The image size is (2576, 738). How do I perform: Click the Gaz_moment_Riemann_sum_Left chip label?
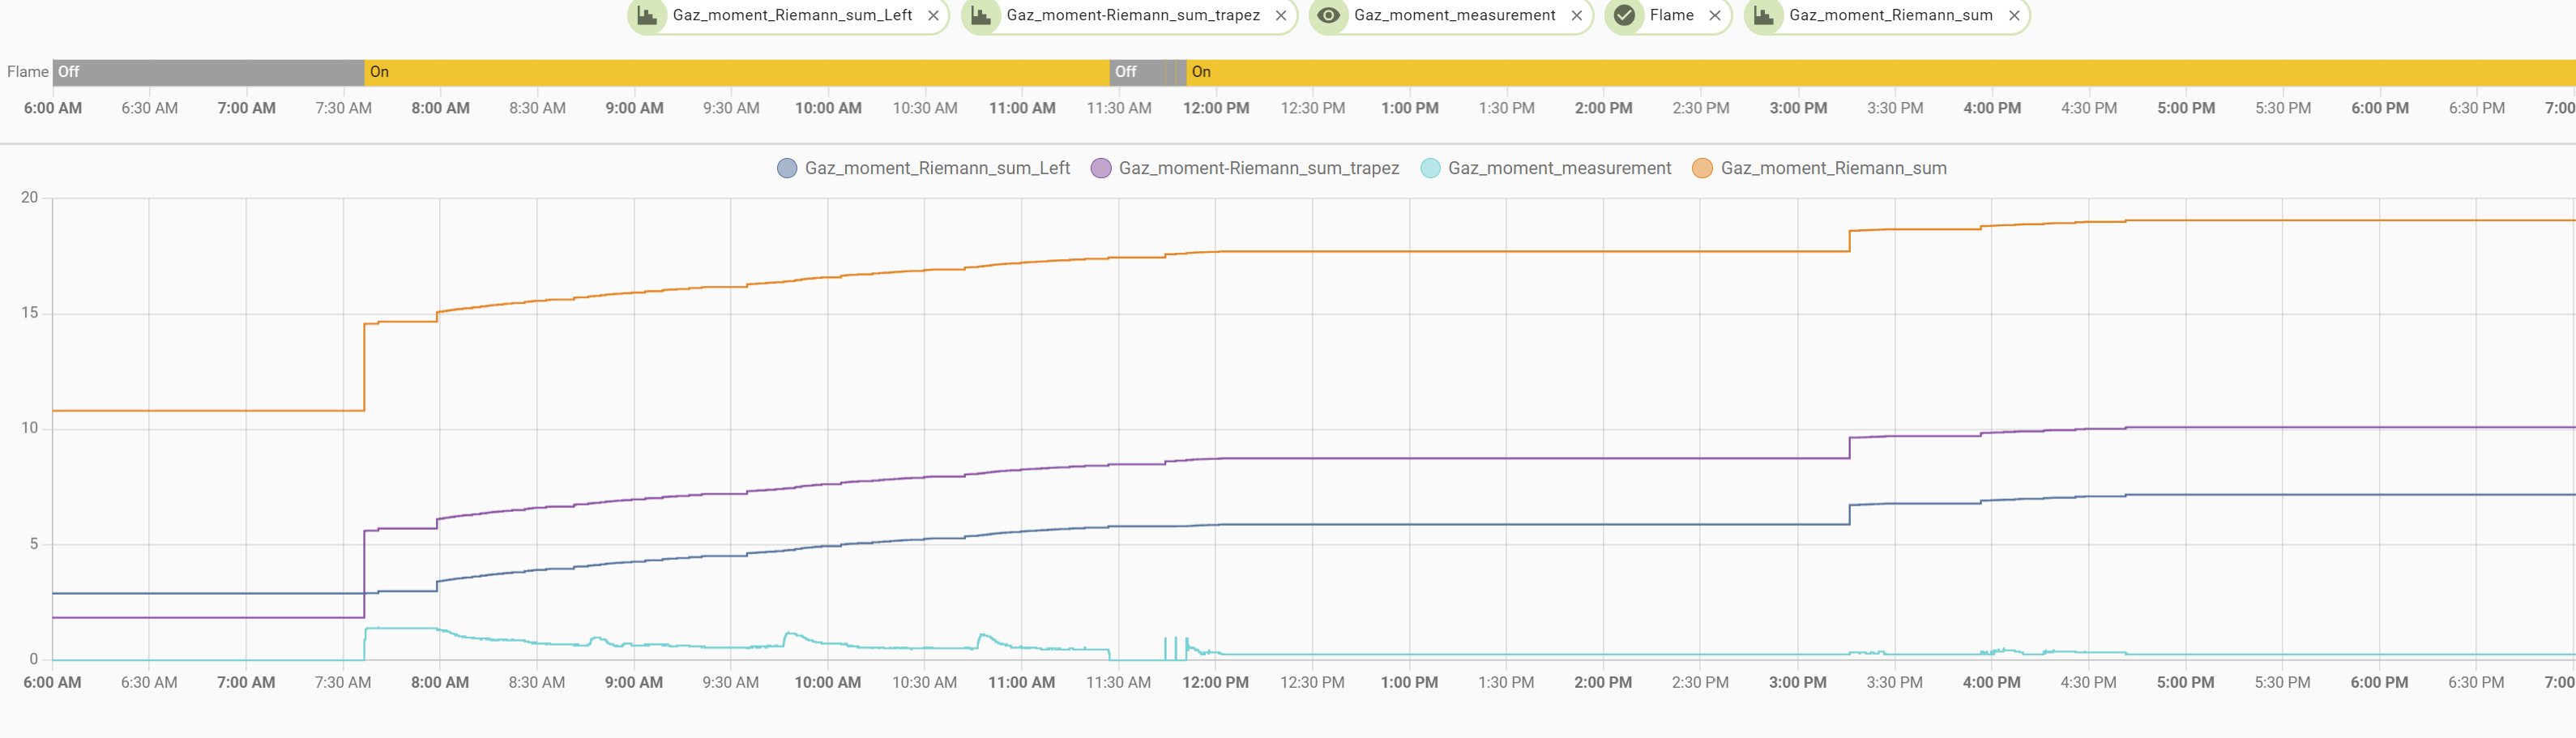[792, 16]
